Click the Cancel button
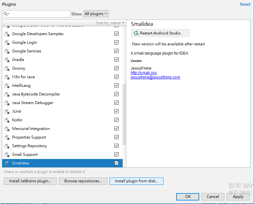254x204 pixels. click(x=213, y=197)
